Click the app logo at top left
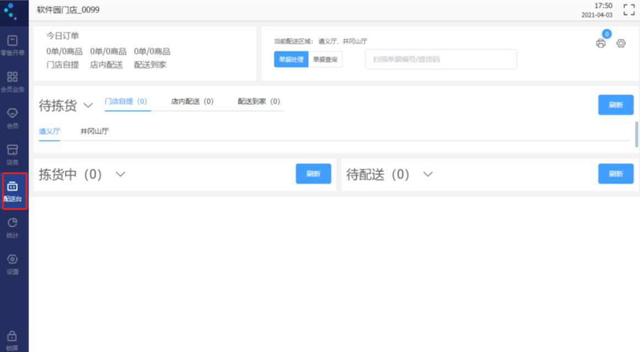640x352 pixels. coord(10,11)
